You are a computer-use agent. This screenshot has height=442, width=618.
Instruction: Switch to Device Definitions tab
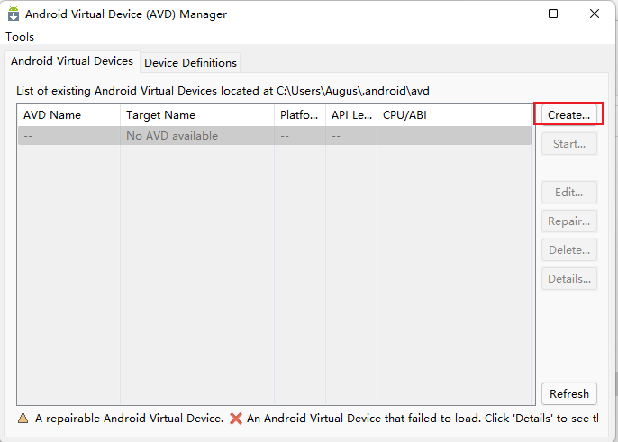pyautogui.click(x=190, y=63)
